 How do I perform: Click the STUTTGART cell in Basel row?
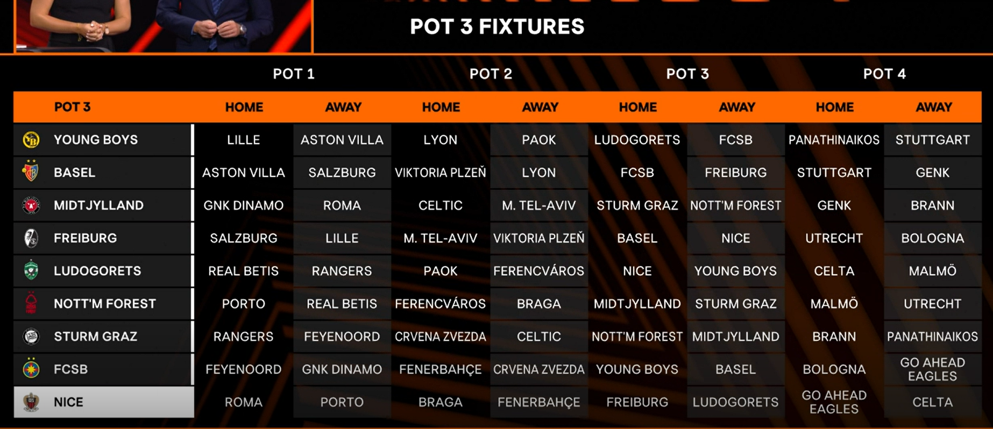[834, 173]
